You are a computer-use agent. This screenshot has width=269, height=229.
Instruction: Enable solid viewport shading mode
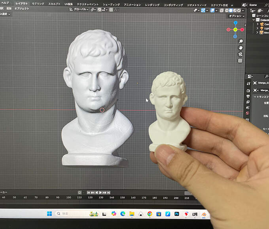231,9
